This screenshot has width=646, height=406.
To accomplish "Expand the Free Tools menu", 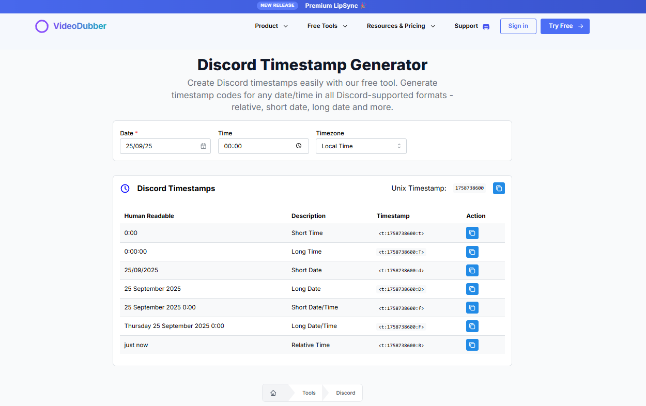I will [x=327, y=26].
